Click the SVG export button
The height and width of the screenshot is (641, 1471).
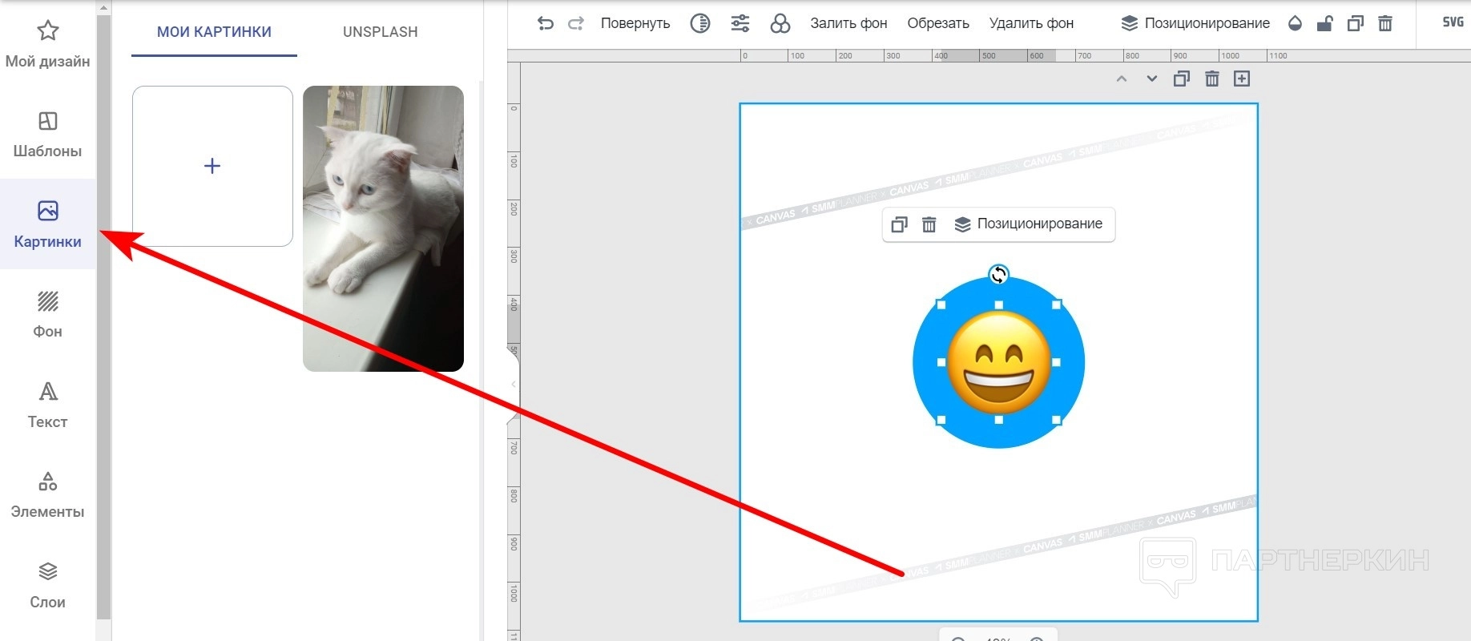pos(1453,22)
